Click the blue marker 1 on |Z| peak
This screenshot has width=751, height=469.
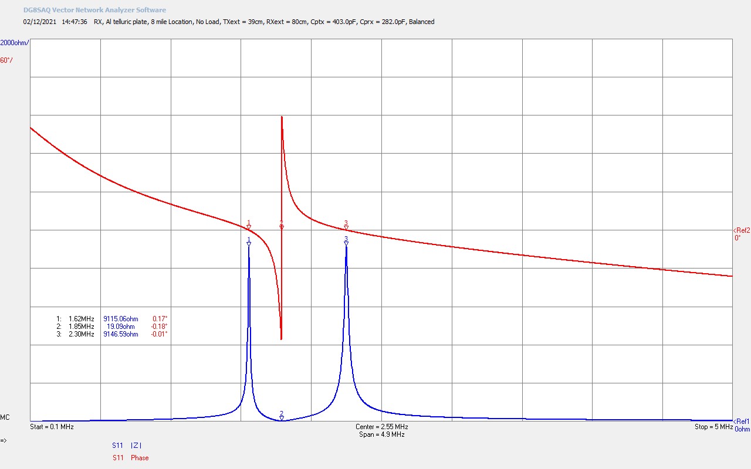click(x=249, y=242)
